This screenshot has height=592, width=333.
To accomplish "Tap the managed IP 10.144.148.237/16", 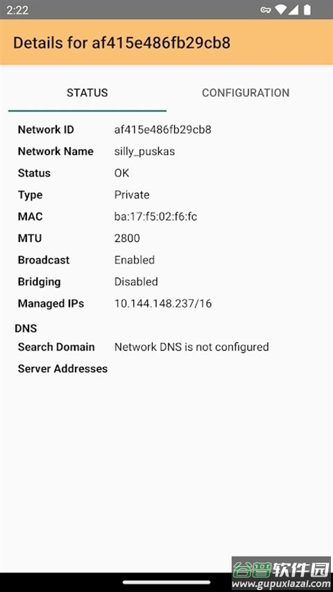I will pos(163,303).
